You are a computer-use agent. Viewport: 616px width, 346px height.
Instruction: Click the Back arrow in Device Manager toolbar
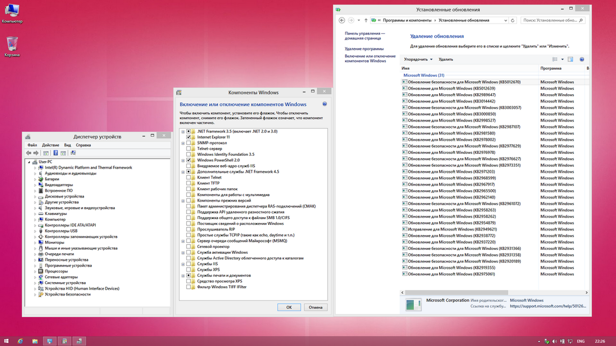click(29, 153)
